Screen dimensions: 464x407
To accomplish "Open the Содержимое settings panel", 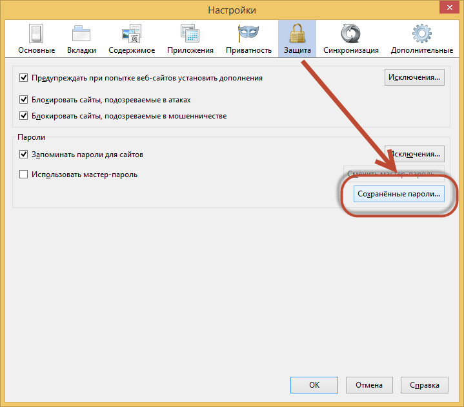I will click(x=132, y=38).
